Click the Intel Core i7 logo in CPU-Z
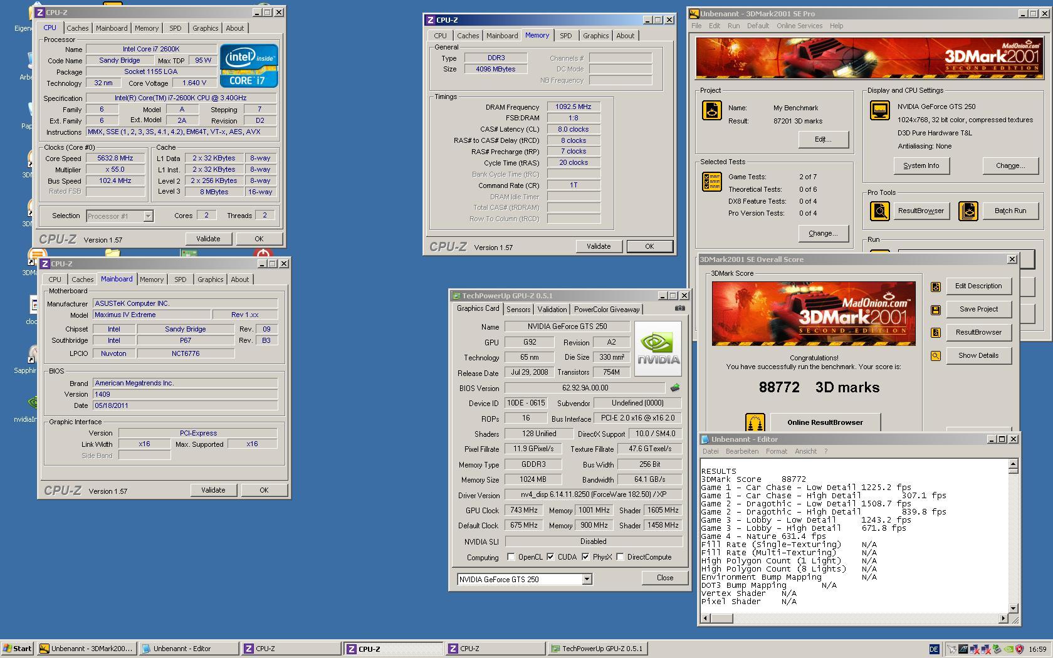Viewport: 1053px width, 658px height. pos(249,65)
